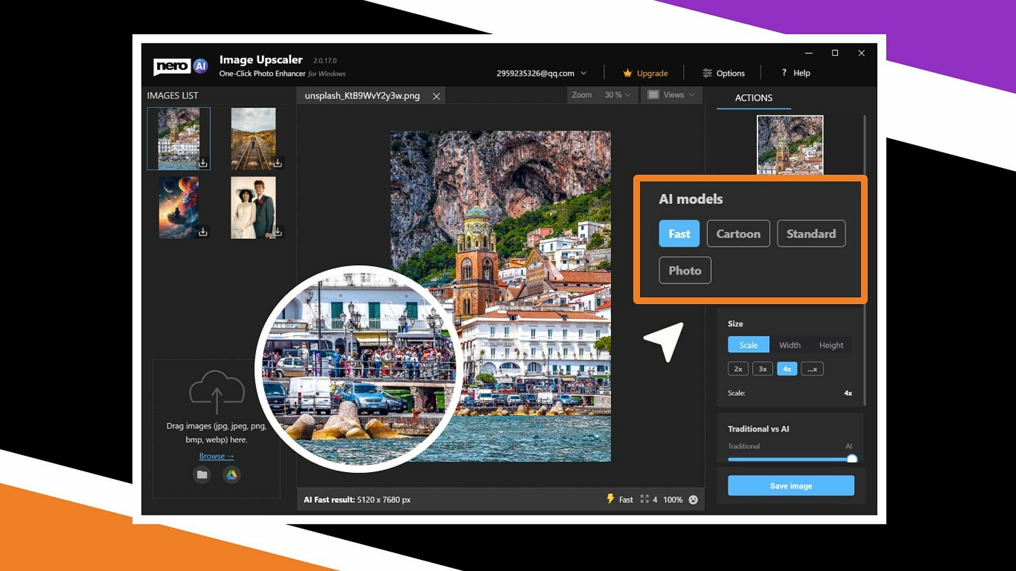Expand the account email dropdown
Screen dimensions: 1016x571
click(x=584, y=73)
